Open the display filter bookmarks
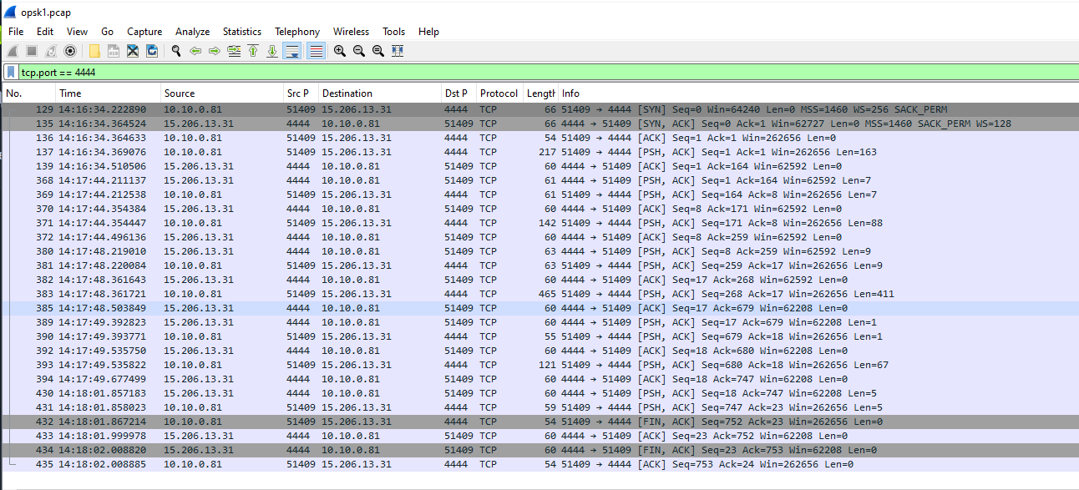1079x490 pixels. 11,73
